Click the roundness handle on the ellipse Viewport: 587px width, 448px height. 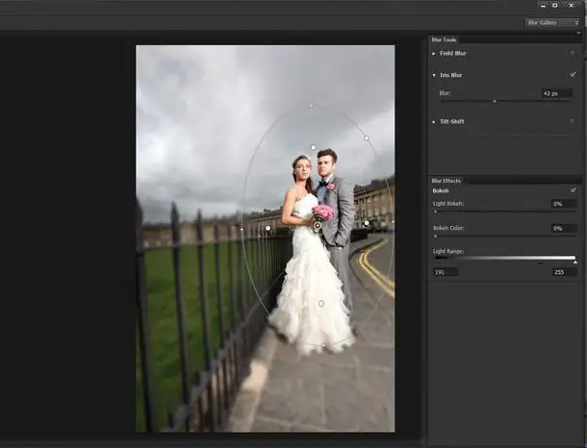coord(367,137)
